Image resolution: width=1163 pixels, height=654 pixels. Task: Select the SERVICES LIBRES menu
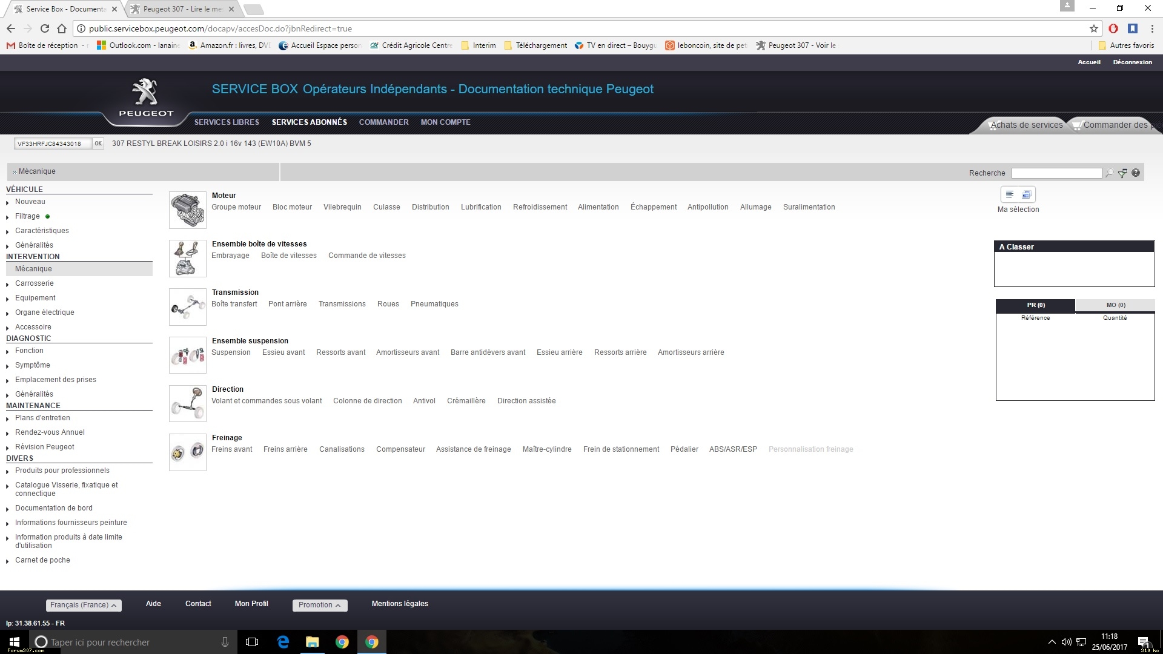227,122
